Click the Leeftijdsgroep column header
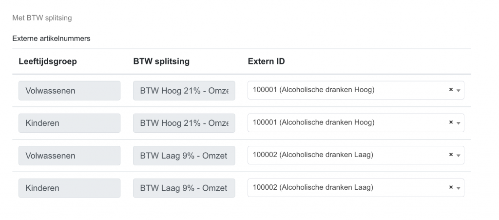Screen dimensions: 499x220 coord(48,61)
